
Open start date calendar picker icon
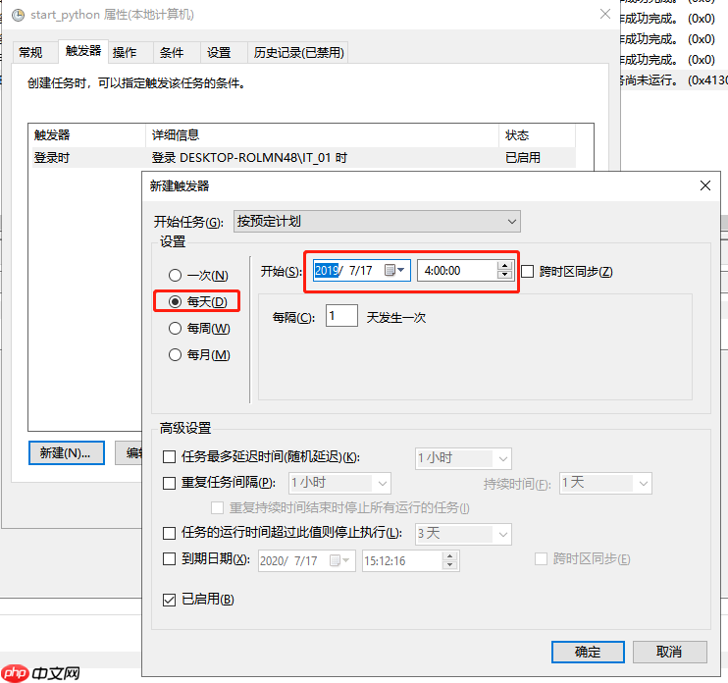click(x=394, y=270)
